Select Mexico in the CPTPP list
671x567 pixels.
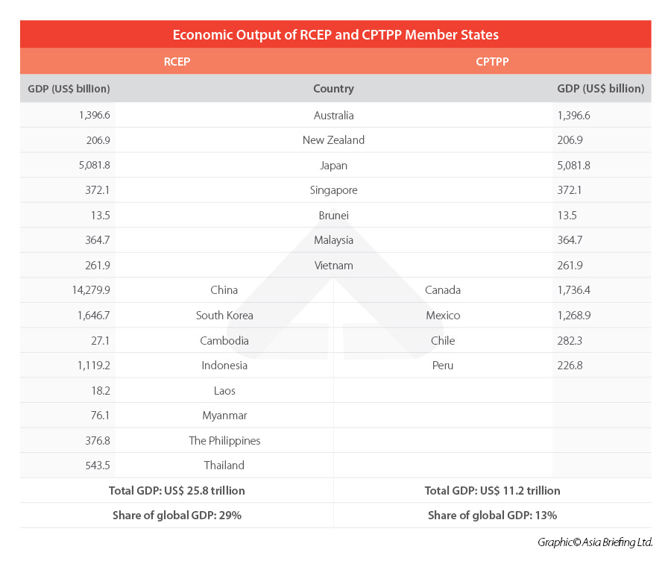(443, 316)
